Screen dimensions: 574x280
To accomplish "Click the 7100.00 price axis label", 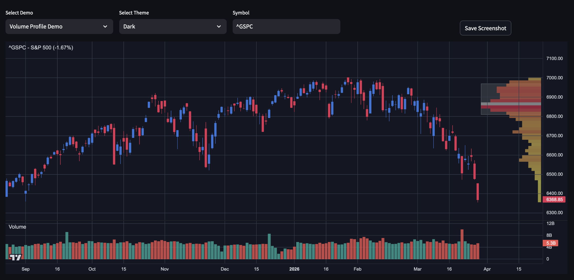I will 554,58.
